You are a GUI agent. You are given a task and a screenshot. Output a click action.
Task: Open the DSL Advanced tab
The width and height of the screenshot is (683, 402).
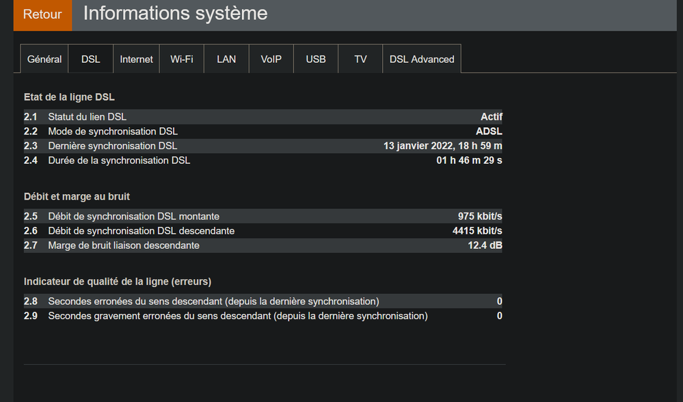(x=421, y=59)
